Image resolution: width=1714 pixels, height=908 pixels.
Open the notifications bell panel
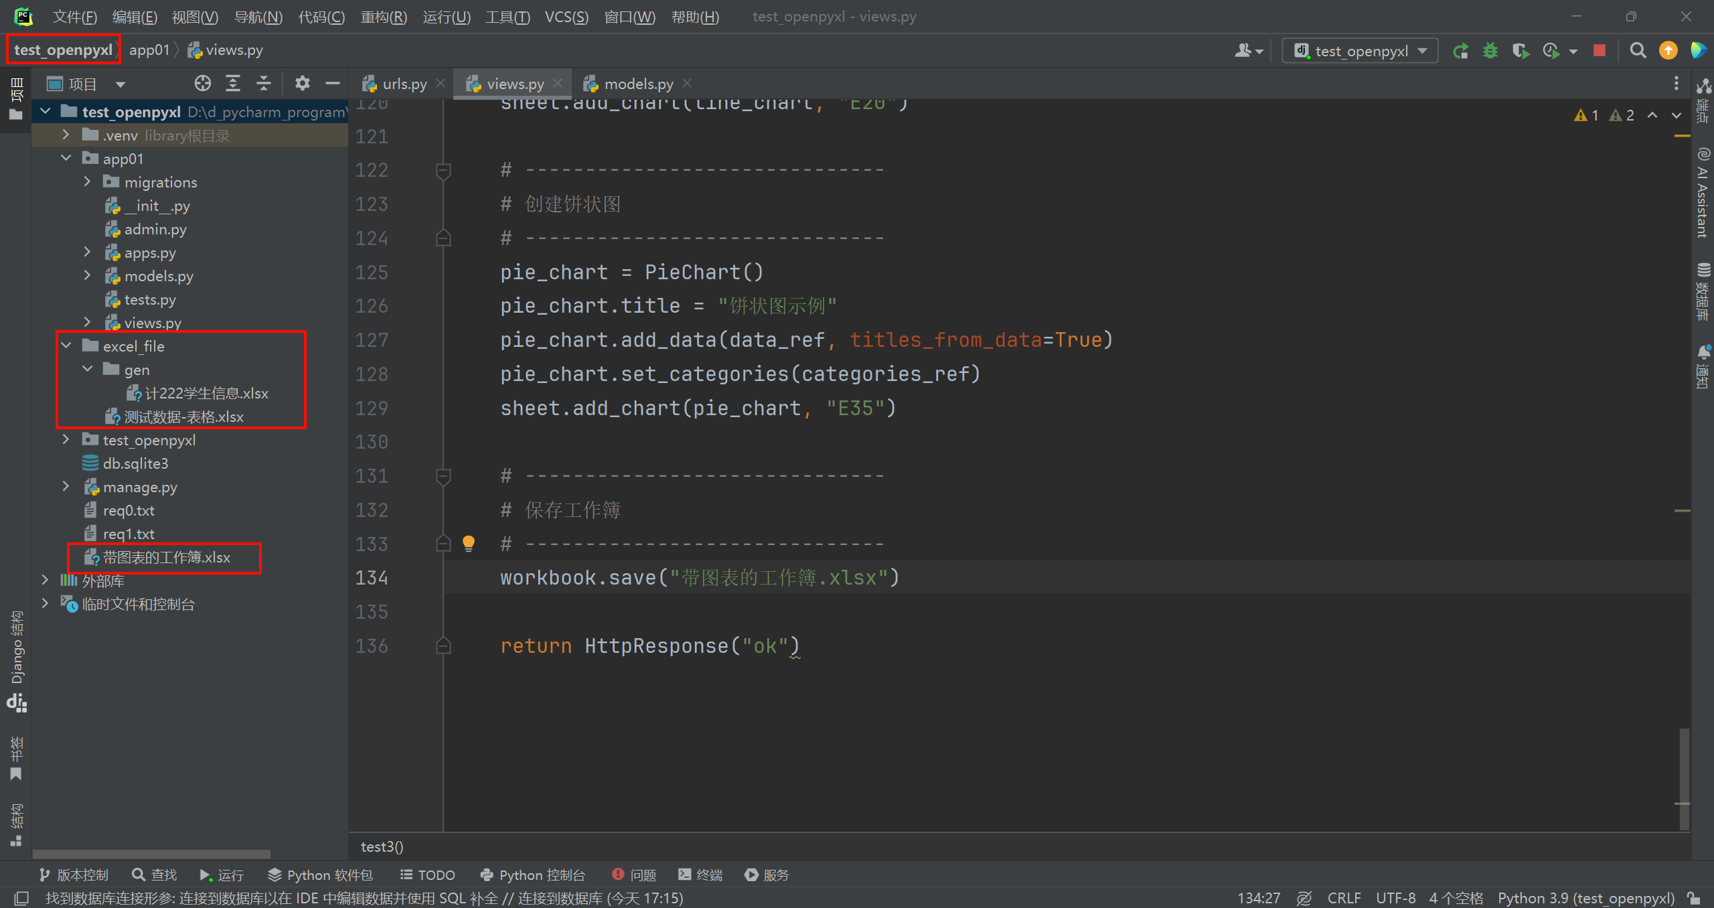tap(1703, 366)
